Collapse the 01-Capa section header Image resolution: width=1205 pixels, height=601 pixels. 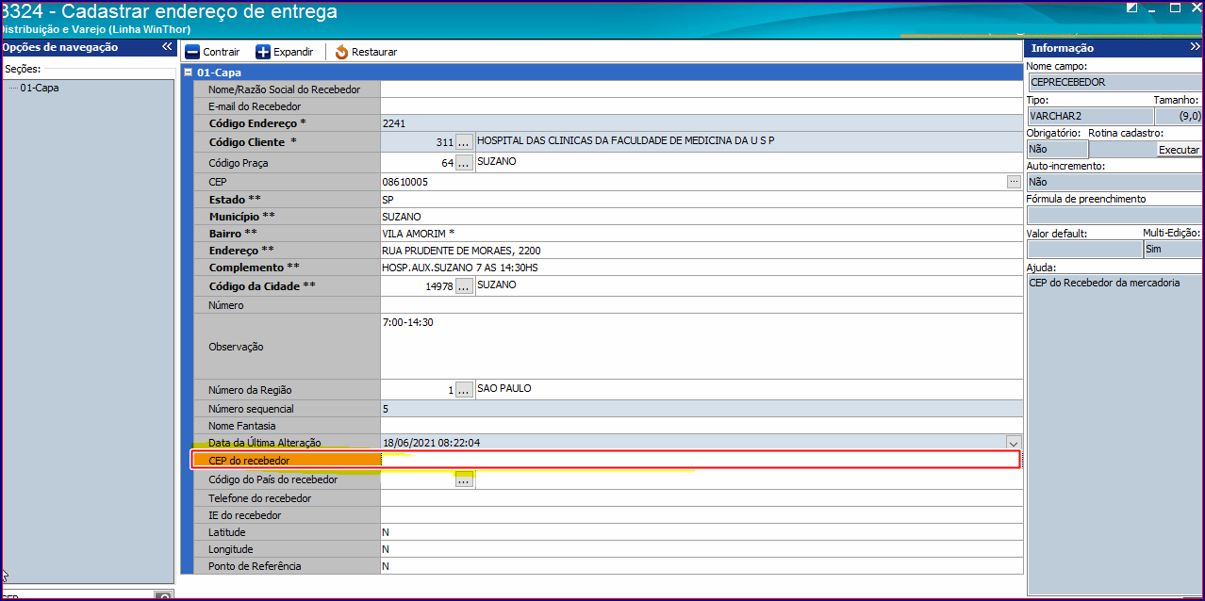[x=189, y=72]
